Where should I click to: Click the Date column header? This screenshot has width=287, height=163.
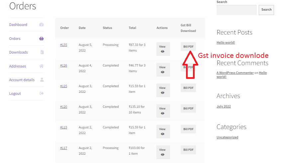tap(82, 28)
